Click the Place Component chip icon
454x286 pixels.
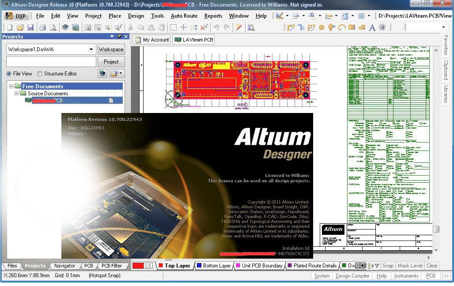pyautogui.click(x=382, y=27)
